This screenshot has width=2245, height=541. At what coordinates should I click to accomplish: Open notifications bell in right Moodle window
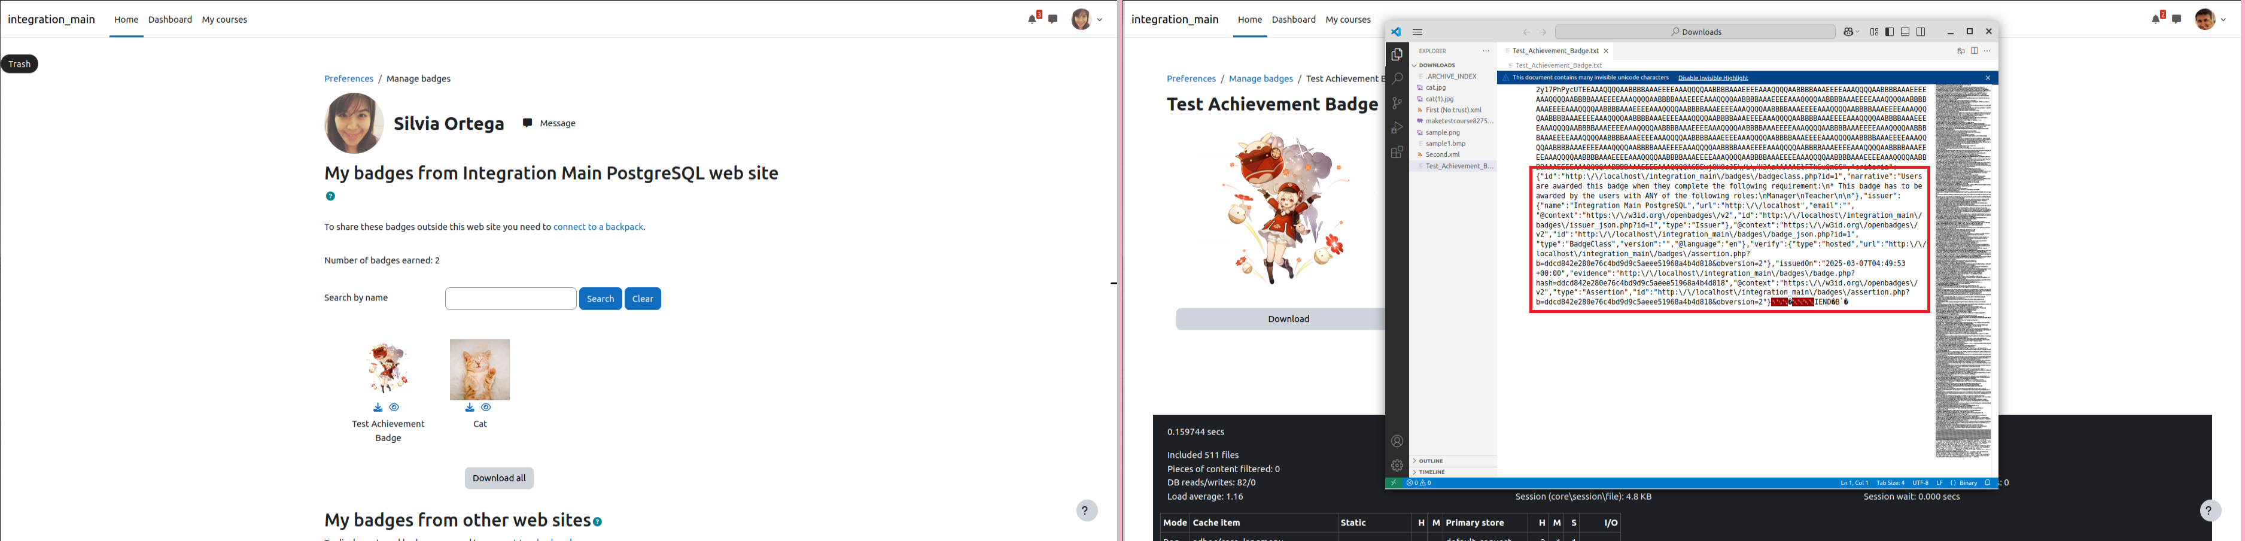(x=2156, y=19)
